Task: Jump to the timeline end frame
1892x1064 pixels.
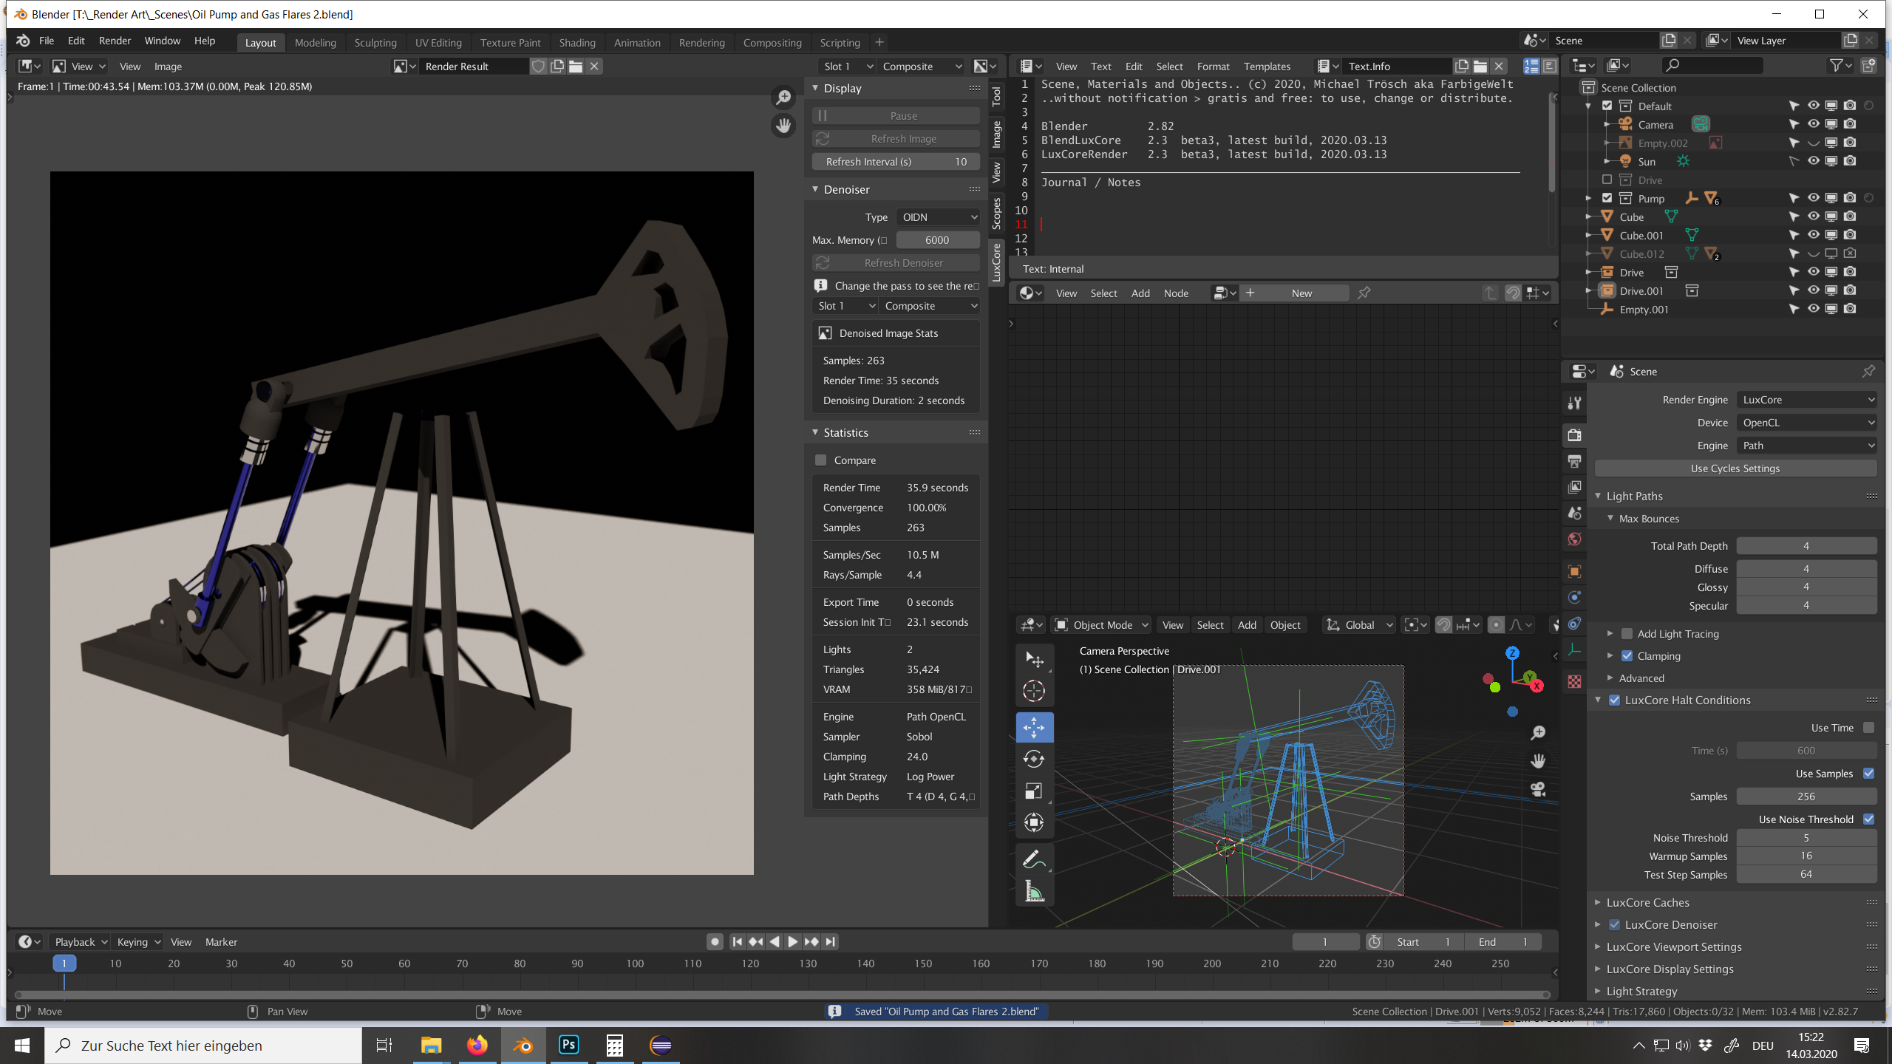Action: pyautogui.click(x=830, y=941)
